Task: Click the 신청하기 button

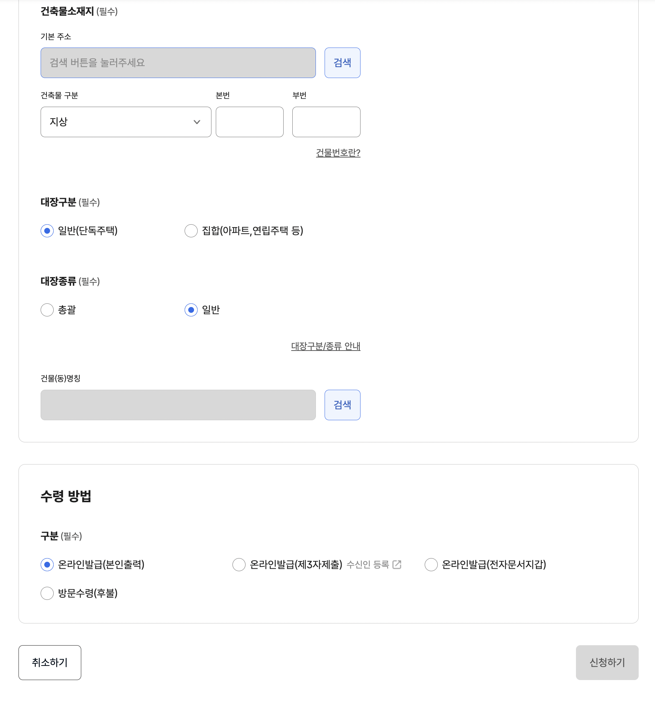Action: pos(607,663)
